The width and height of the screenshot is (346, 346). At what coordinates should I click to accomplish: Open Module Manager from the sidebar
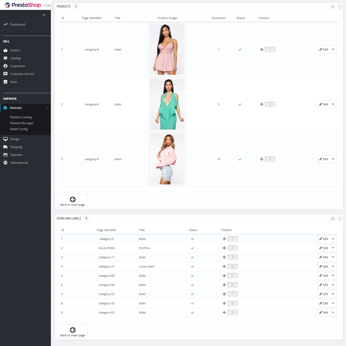coord(21,123)
